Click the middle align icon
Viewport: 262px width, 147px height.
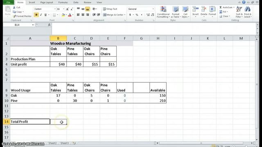tap(83, 9)
